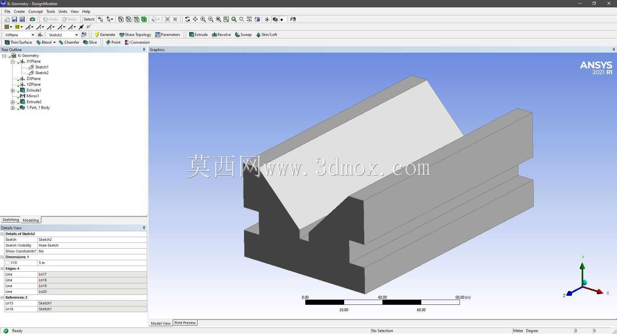Click the New Selection cursor icon
The width and height of the screenshot is (617, 334).
click(x=101, y=19)
